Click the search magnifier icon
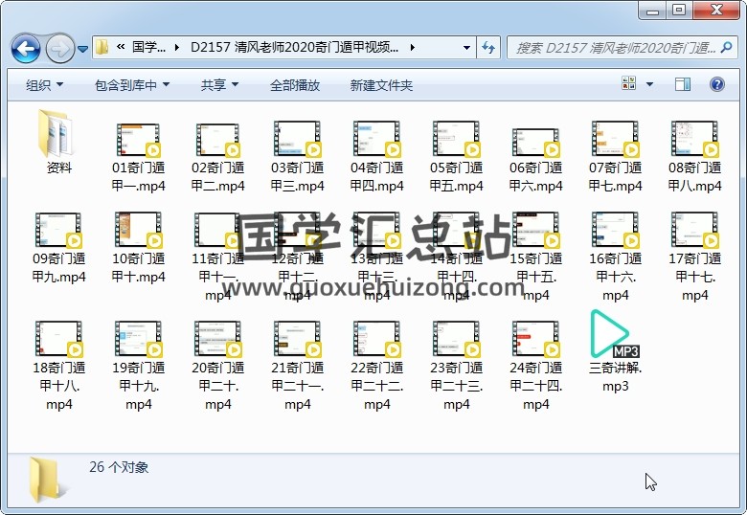 727,47
